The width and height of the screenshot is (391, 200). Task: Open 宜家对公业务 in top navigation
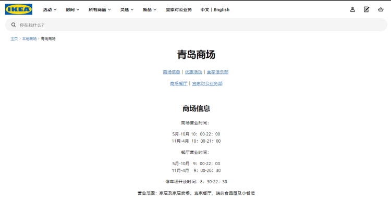click(x=179, y=9)
